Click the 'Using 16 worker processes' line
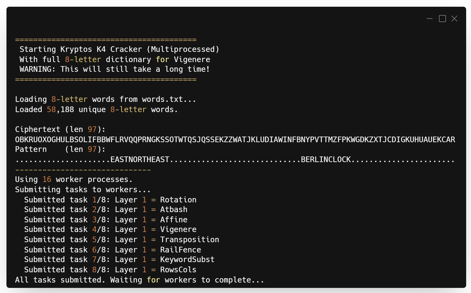The width and height of the screenshot is (471, 293). (x=74, y=179)
